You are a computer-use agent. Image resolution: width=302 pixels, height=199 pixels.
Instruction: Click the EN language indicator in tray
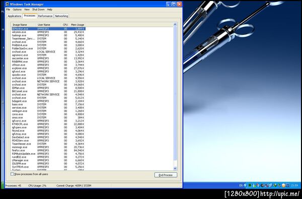click(241, 185)
